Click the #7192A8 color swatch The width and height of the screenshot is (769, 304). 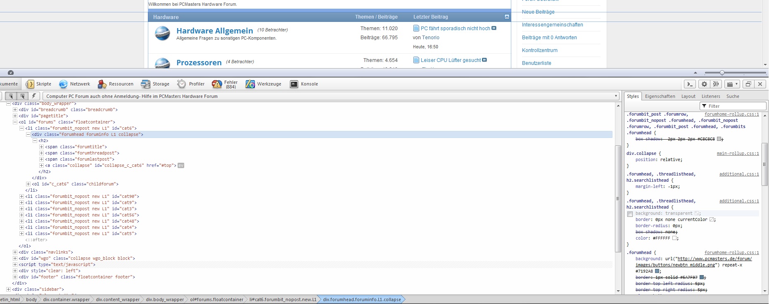[657, 271]
